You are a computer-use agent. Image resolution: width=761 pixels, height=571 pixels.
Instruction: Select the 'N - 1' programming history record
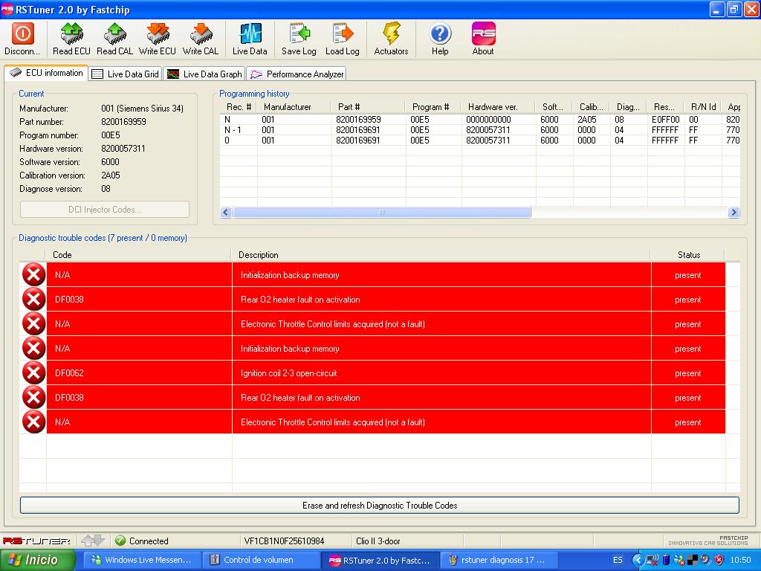point(233,129)
